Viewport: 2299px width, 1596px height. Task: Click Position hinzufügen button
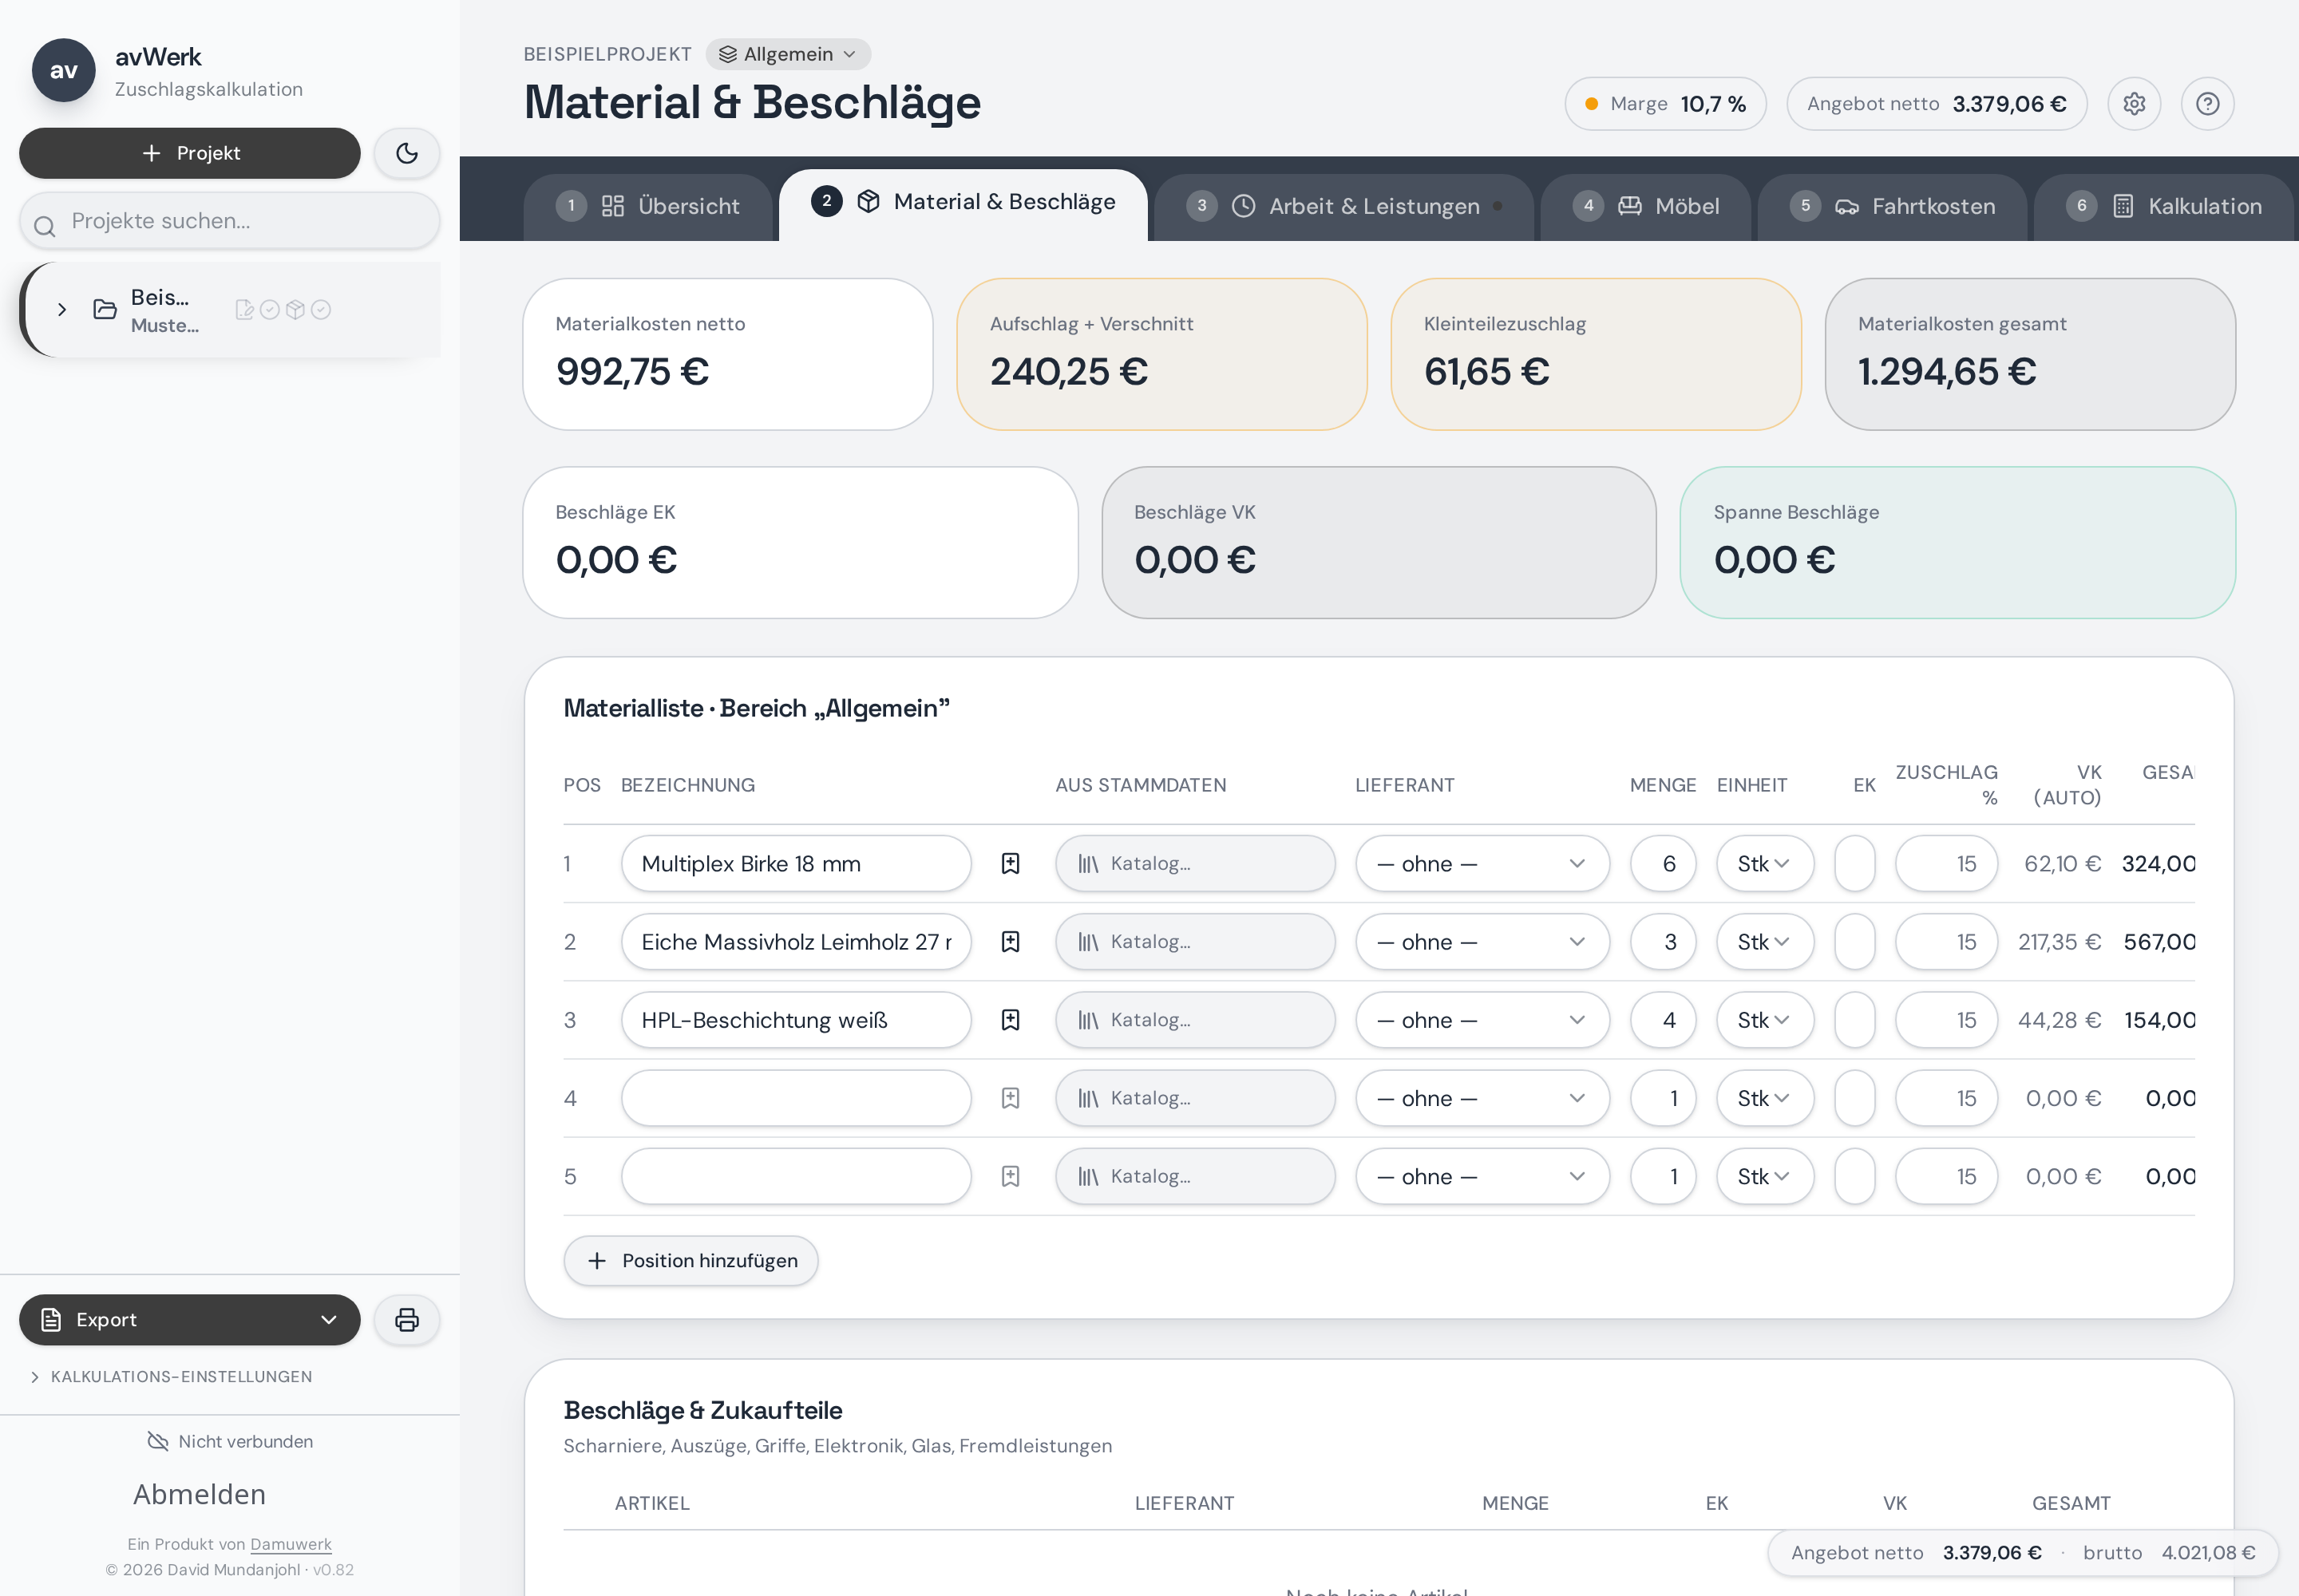pos(690,1260)
